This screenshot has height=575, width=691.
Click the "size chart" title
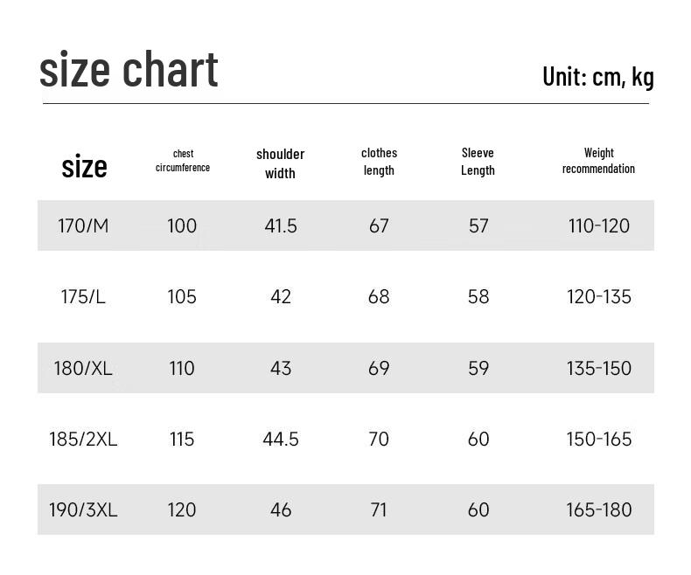point(129,70)
